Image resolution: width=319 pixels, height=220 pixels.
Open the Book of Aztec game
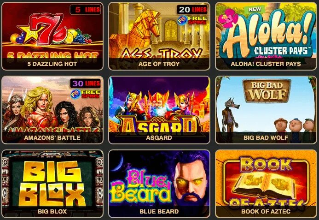tap(266, 184)
